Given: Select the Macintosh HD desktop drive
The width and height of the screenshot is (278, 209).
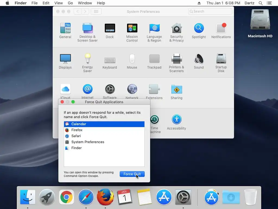Looking at the screenshot, I should pos(260,24).
